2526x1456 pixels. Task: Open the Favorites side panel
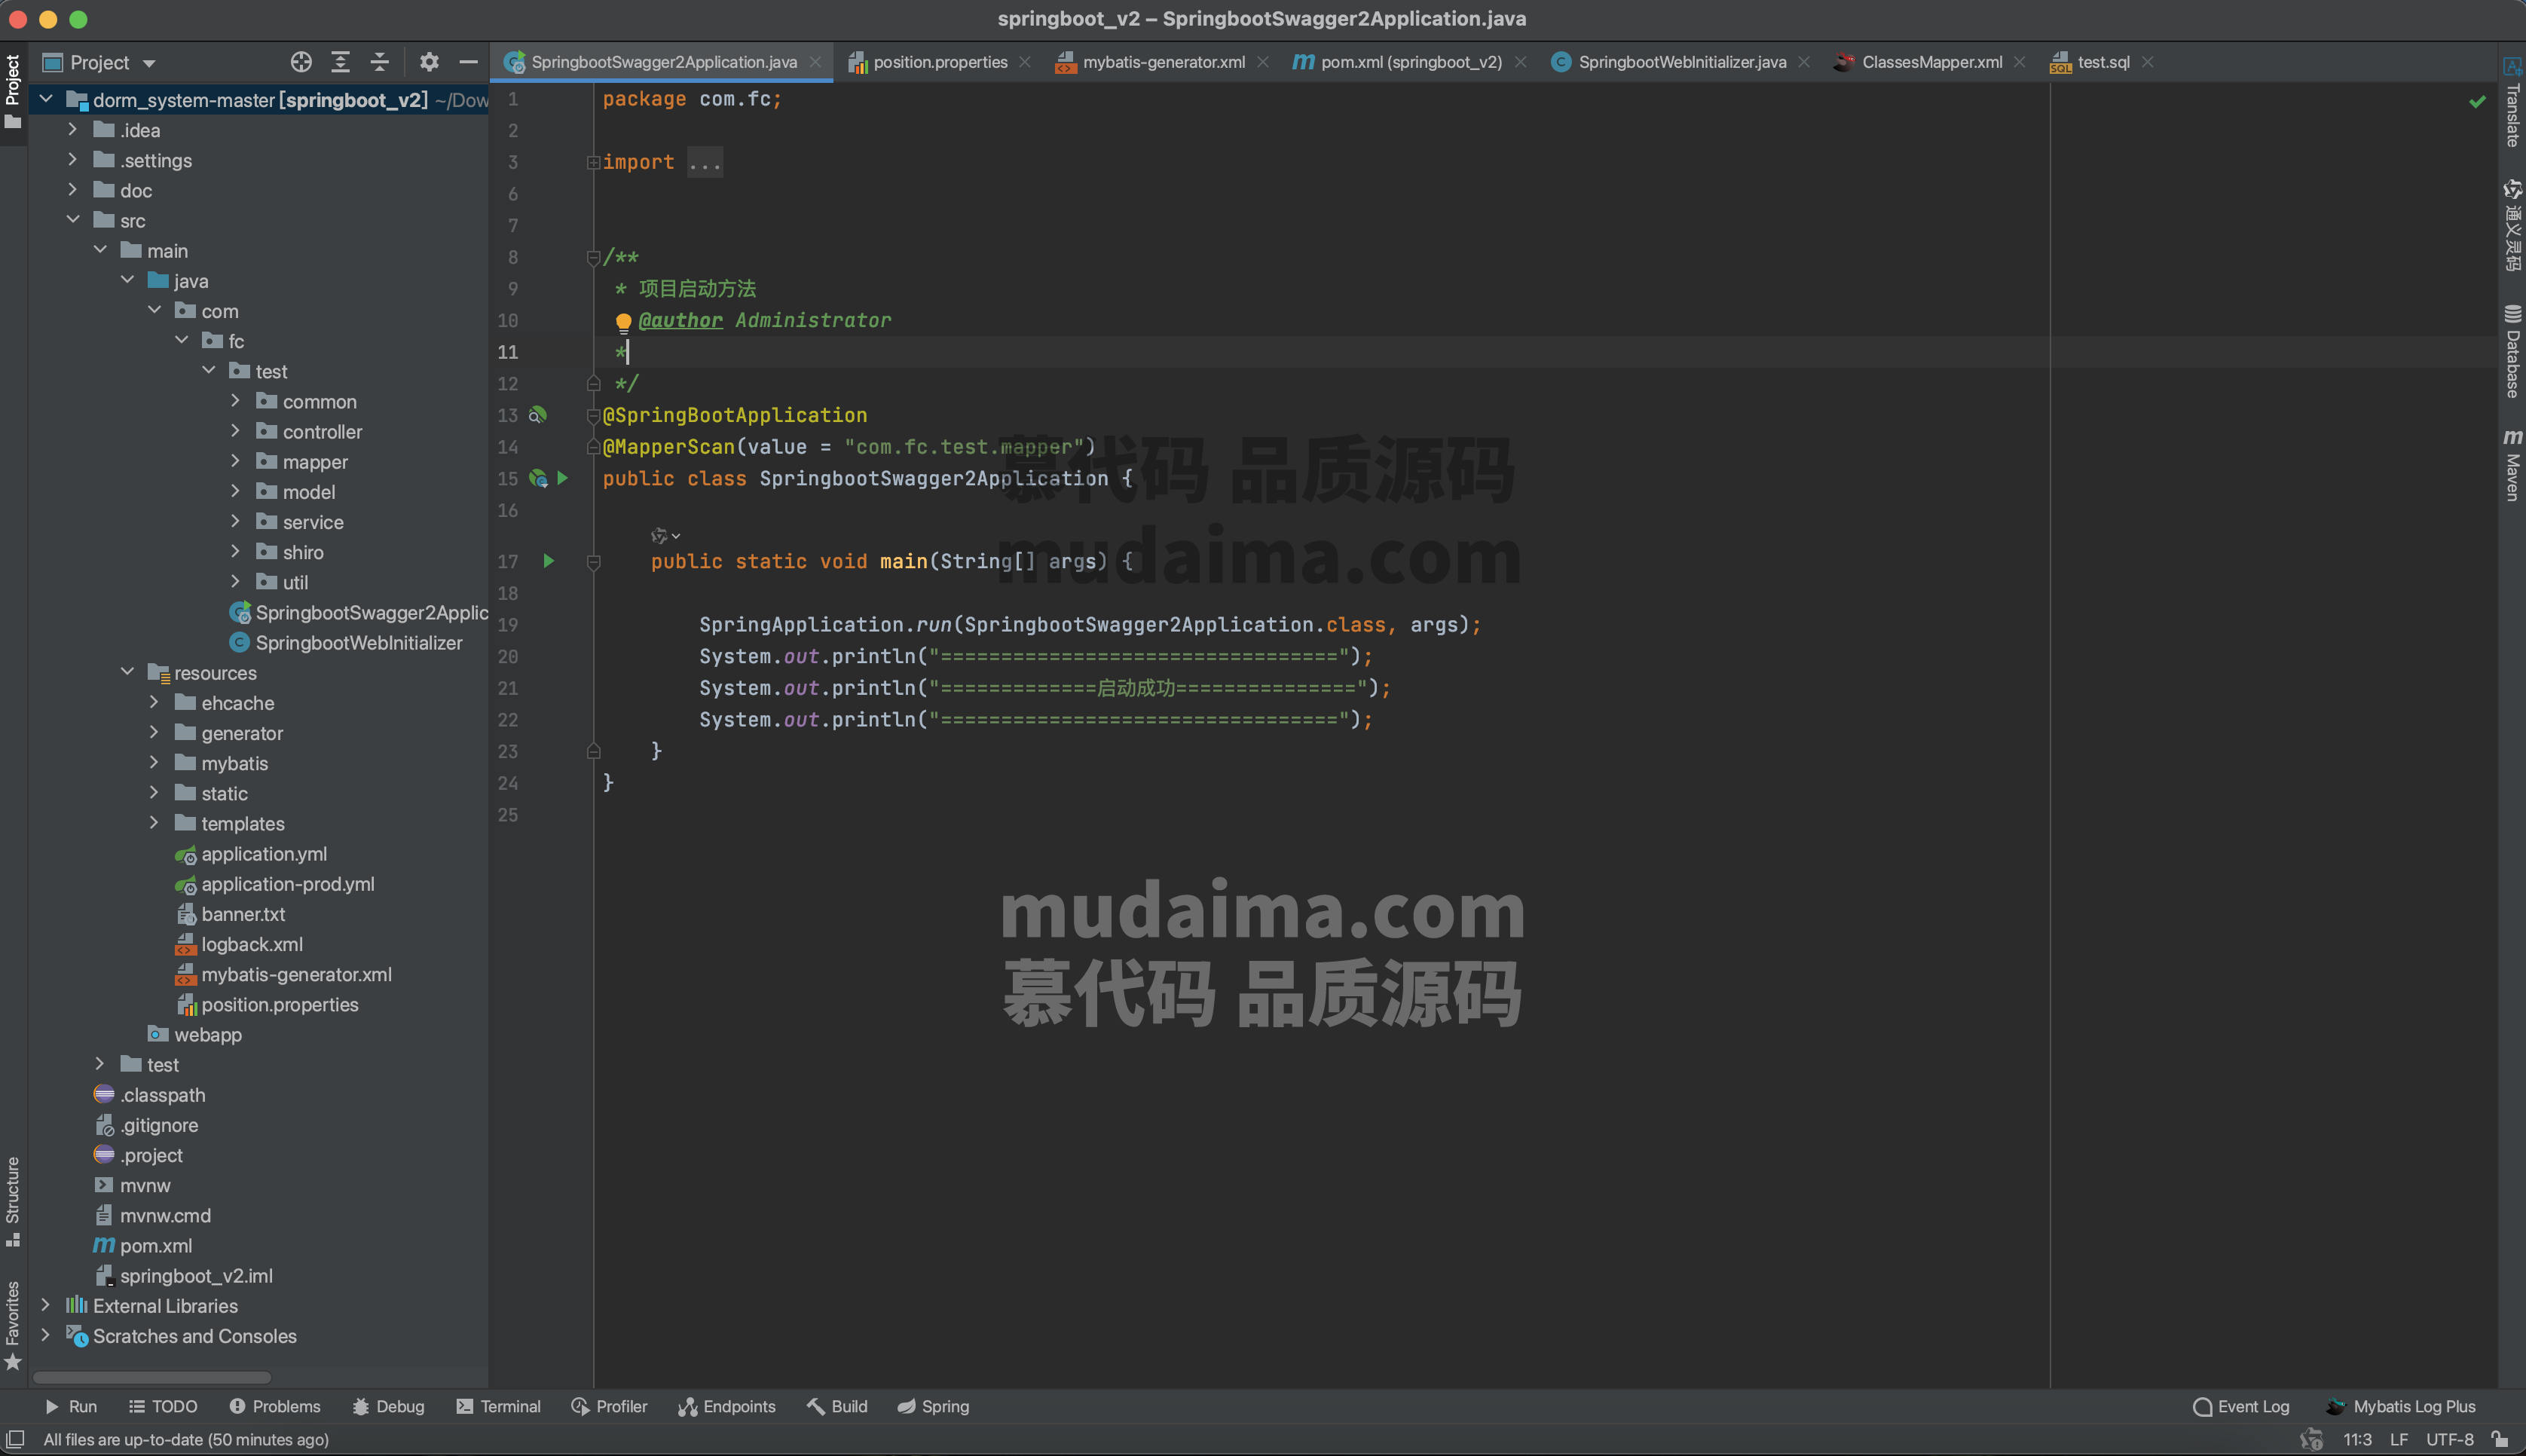click(x=13, y=1325)
